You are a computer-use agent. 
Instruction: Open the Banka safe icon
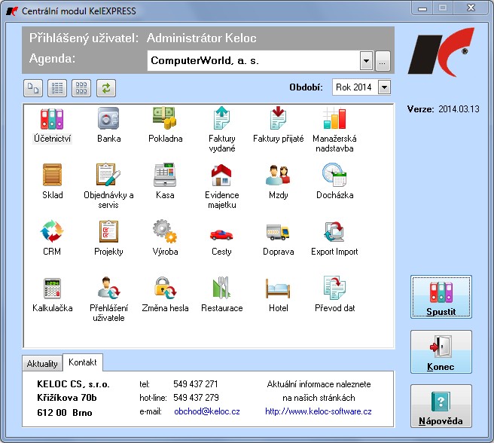(108, 118)
